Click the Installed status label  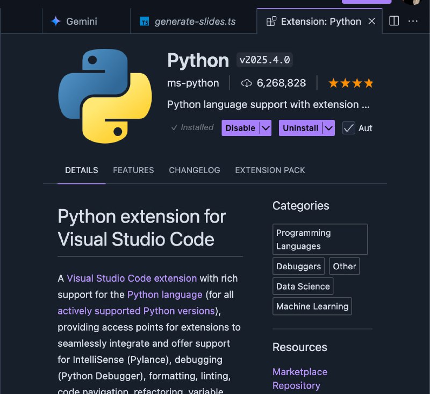[x=192, y=127]
